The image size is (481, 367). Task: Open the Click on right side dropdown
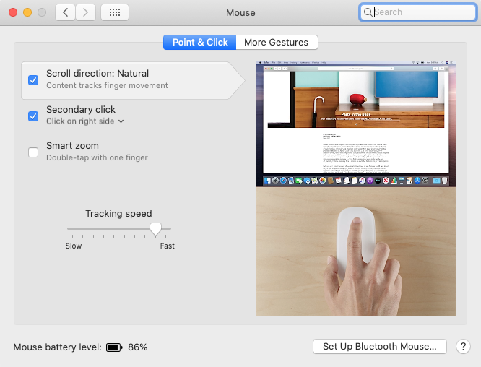pos(85,121)
